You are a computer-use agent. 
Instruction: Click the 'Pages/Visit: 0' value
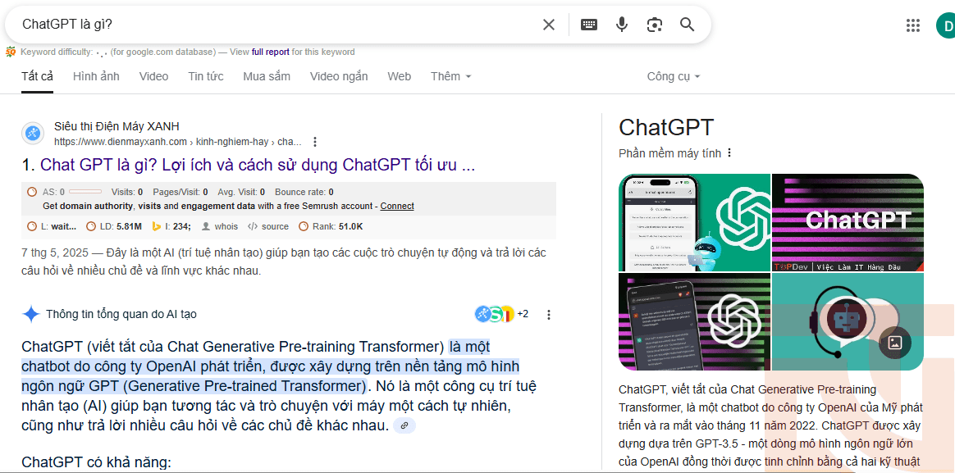pyautogui.click(x=180, y=192)
